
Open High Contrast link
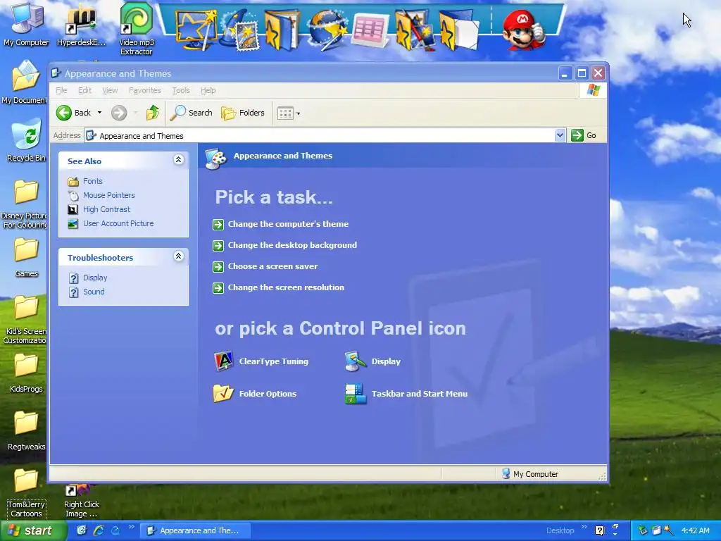[x=107, y=209]
